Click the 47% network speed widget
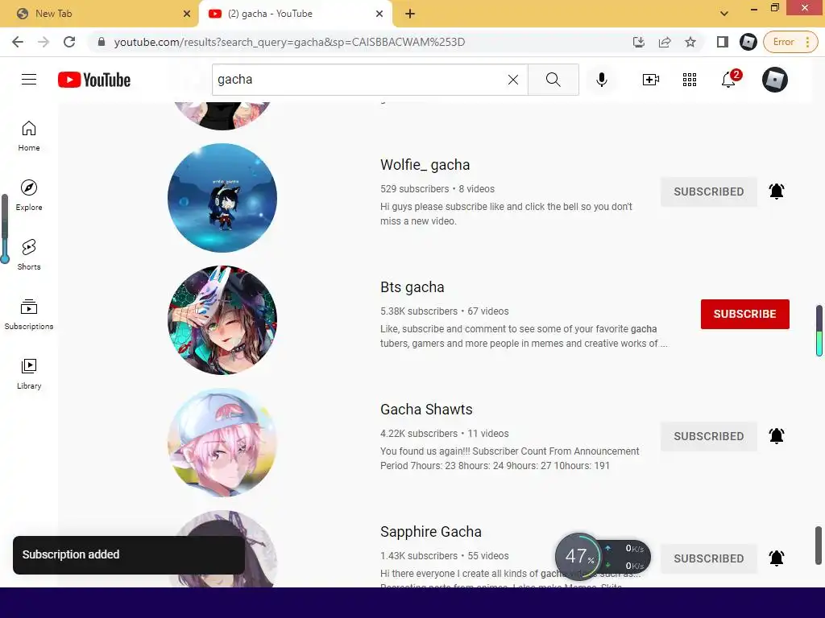 (x=603, y=557)
